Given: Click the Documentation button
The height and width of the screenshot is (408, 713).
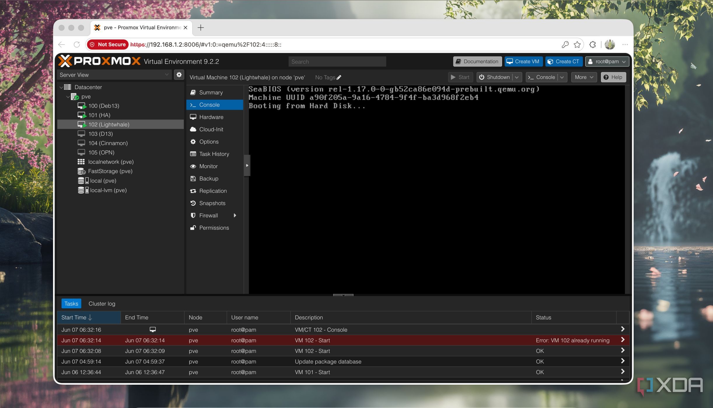Looking at the screenshot, I should 477,61.
